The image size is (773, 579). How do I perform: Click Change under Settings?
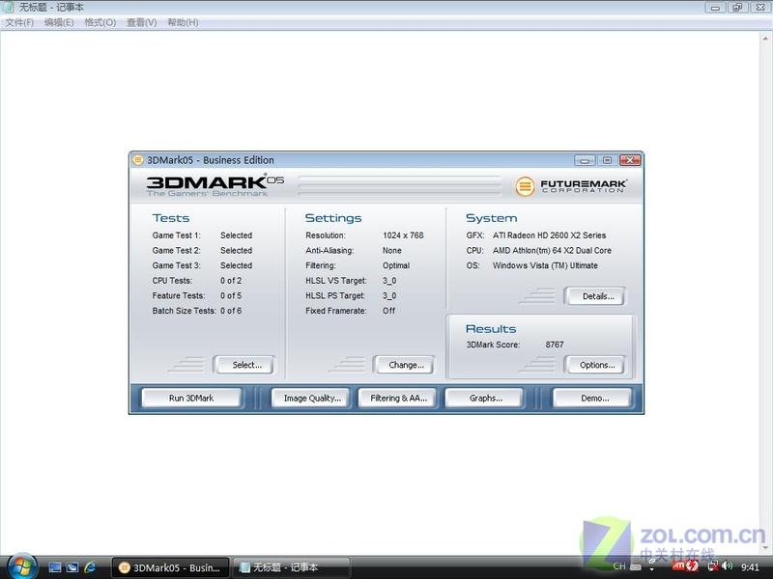pos(406,365)
